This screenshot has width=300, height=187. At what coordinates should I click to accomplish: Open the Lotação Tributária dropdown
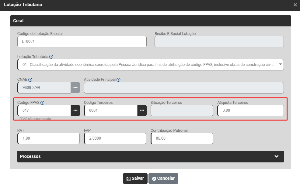coord(151,65)
